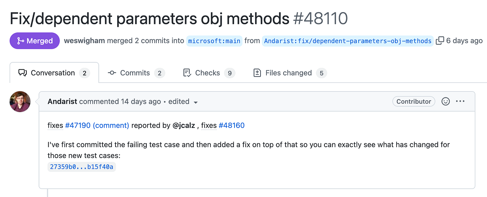Switch to the Commits tab
The width and height of the screenshot is (487, 197).
135,73
